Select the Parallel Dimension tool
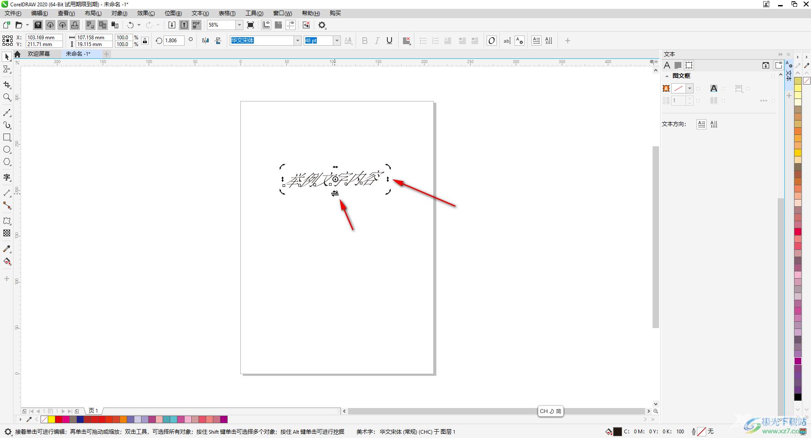The image size is (811, 438). [x=7, y=193]
